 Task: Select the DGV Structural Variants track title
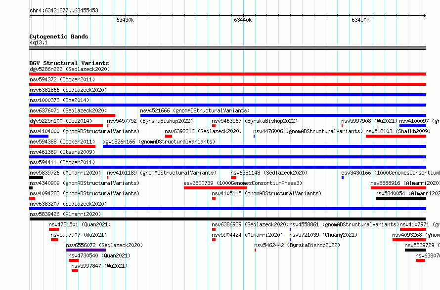[x=69, y=63]
